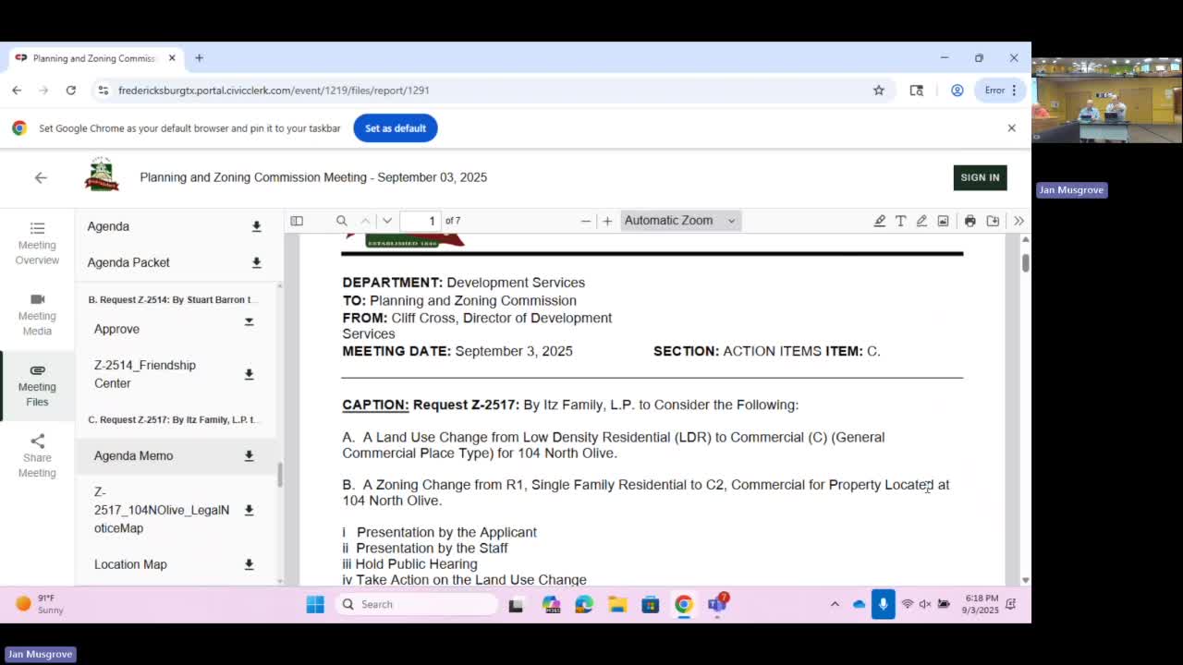Download the Location Map file
This screenshot has width=1183, height=665.
pyautogui.click(x=249, y=564)
